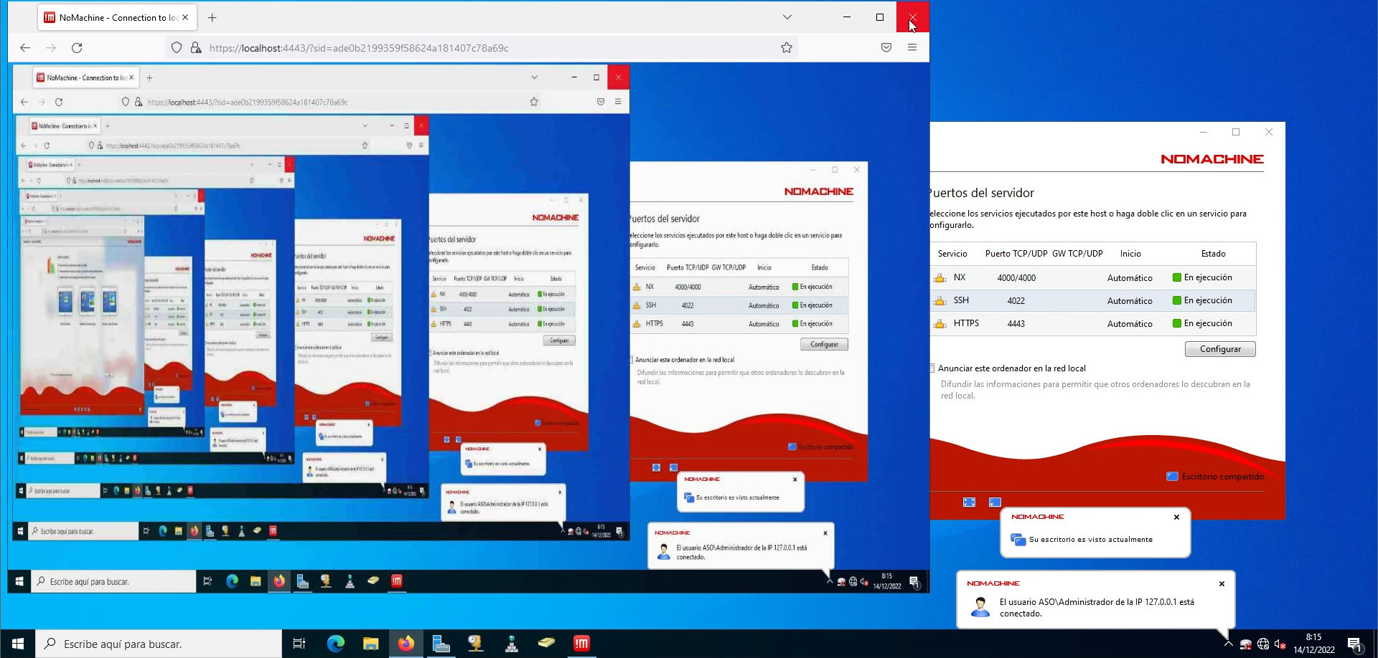Show hidden tray icons on bottom Windows taskbar
The height and width of the screenshot is (658, 1378).
coord(1228,644)
